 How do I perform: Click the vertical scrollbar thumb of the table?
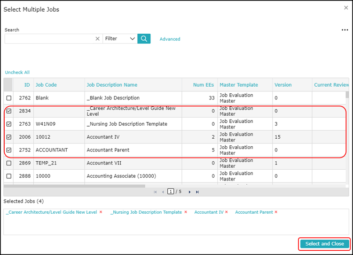(347, 95)
